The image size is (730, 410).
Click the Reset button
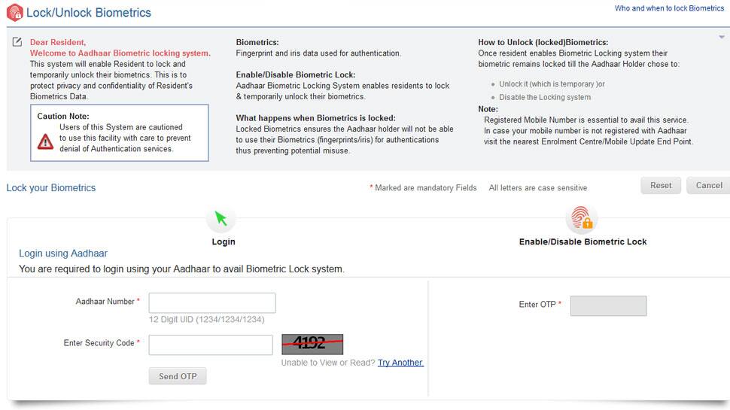tap(661, 185)
